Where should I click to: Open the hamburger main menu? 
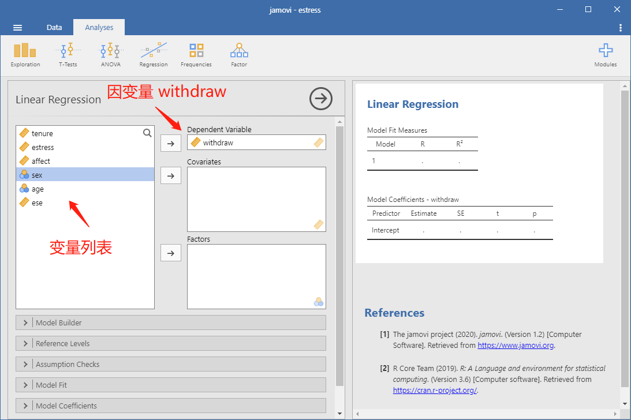click(x=17, y=28)
